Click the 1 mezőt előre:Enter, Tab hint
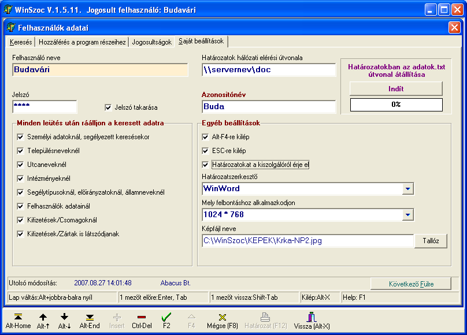This screenshot has width=467, height=335. point(163,297)
